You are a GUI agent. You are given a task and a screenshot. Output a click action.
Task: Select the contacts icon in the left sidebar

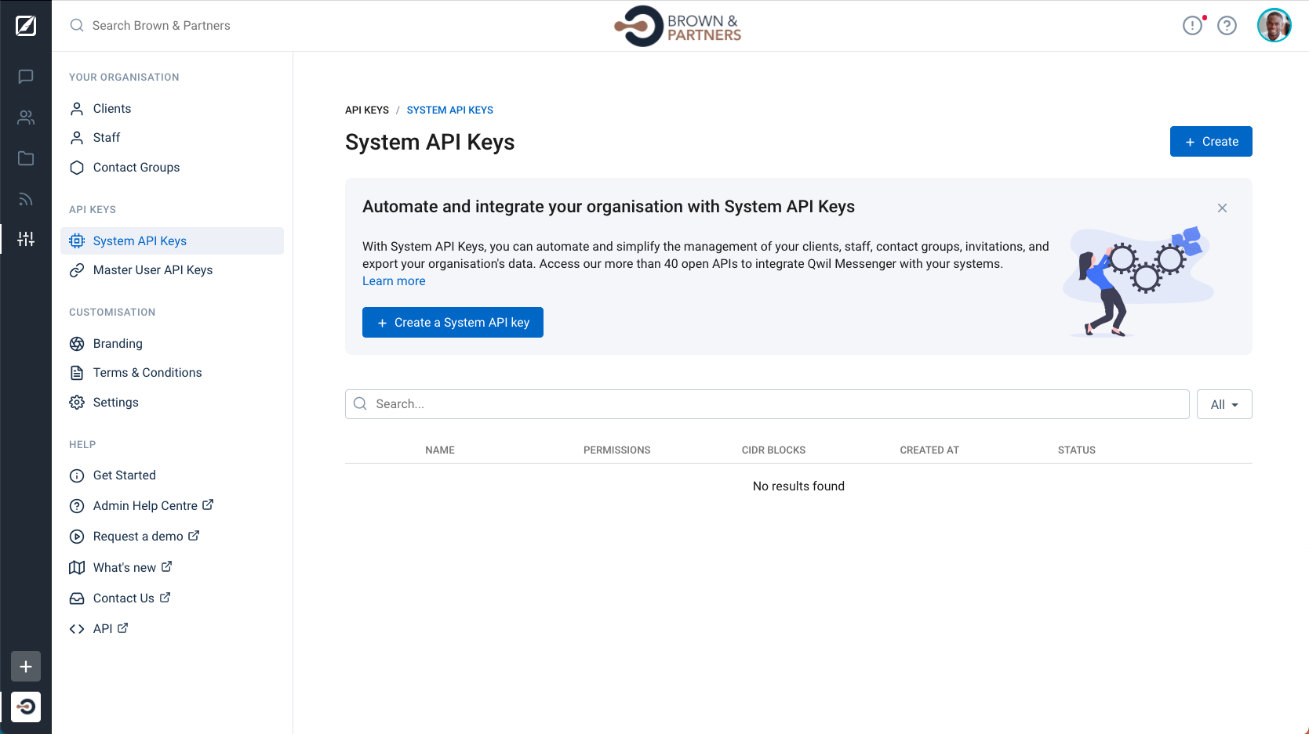[26, 117]
